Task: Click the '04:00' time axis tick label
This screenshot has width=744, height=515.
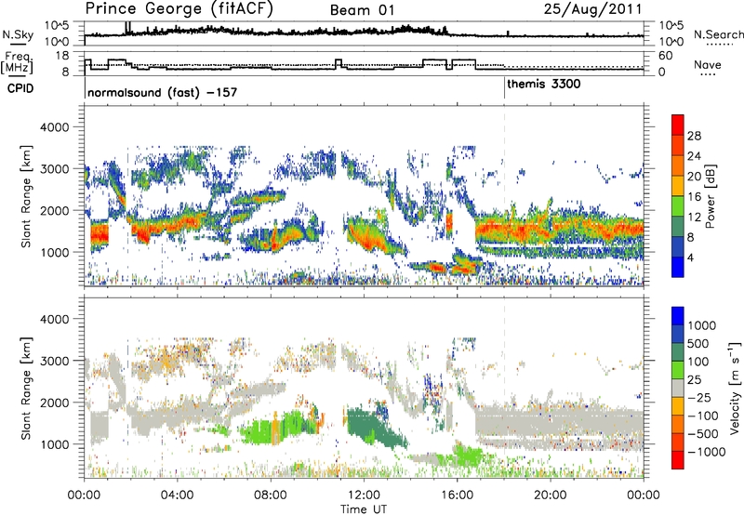Action: [177, 495]
